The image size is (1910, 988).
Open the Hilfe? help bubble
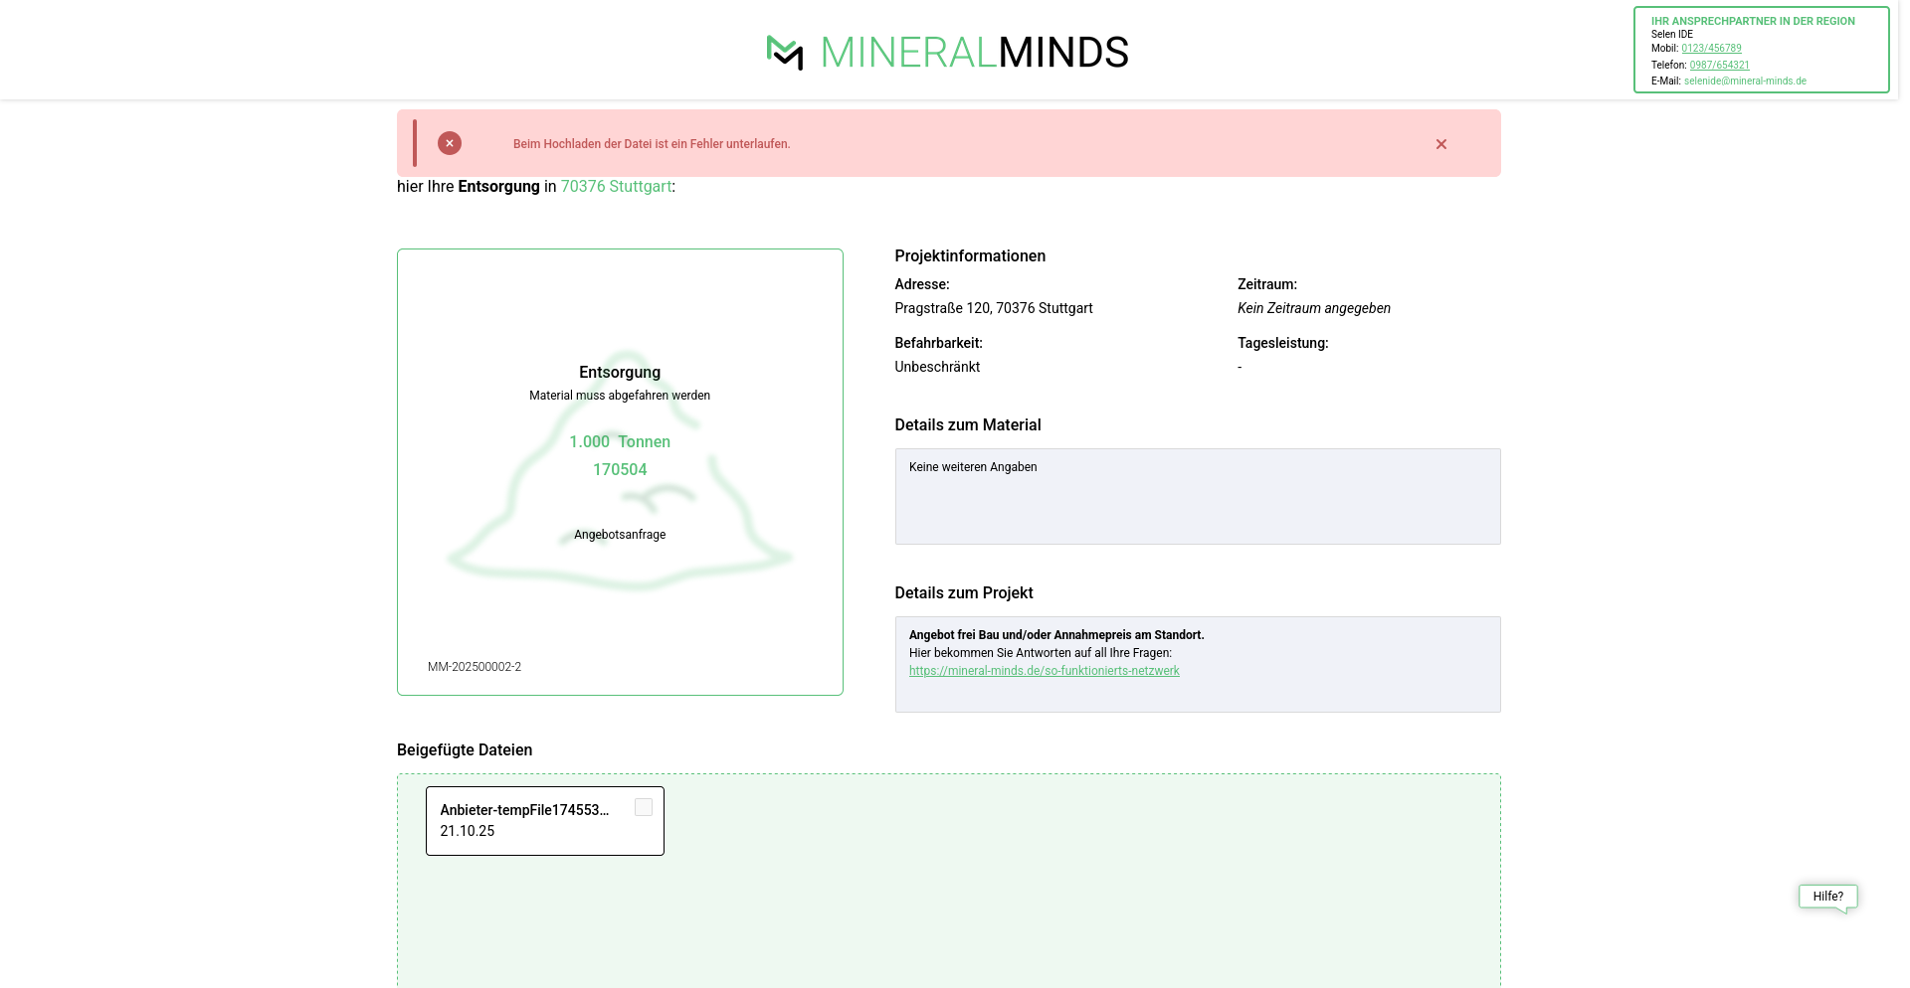pos(1827,897)
